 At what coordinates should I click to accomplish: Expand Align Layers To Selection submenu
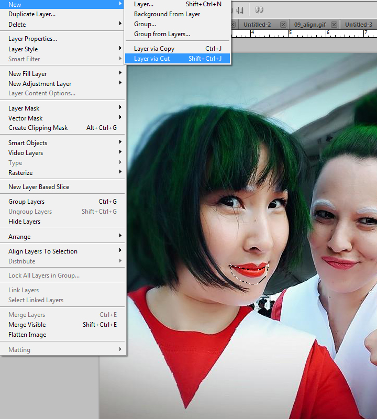62,251
